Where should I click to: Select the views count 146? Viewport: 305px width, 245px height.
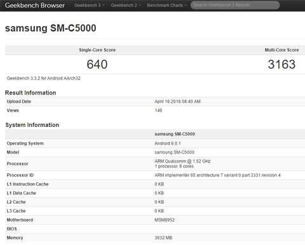point(158,110)
